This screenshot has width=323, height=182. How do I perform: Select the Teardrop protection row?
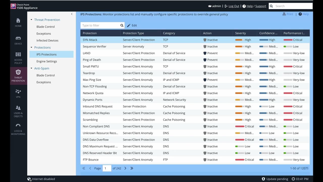[195, 73]
